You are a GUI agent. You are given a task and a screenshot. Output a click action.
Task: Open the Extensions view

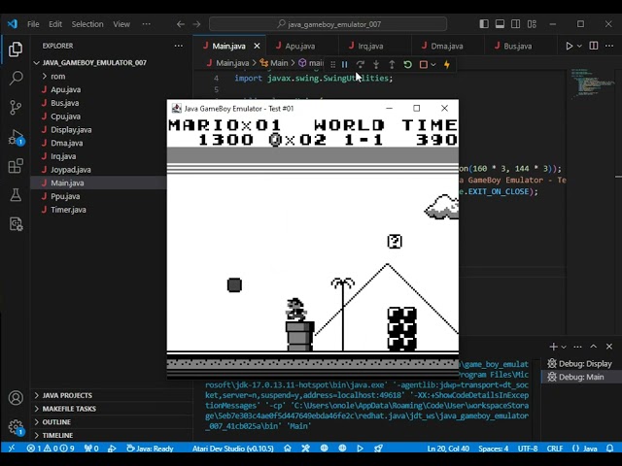point(16,166)
